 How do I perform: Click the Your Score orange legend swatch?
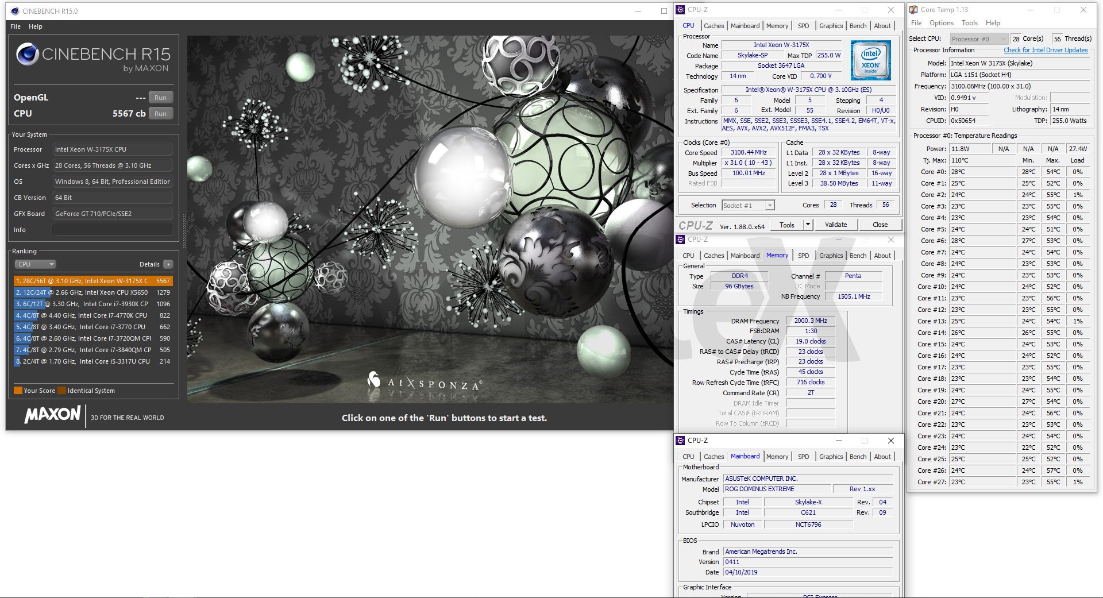point(18,391)
